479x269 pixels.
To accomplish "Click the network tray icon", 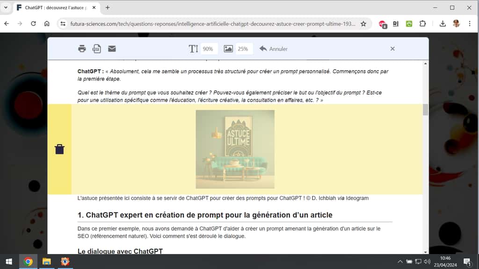I will [x=418, y=262].
